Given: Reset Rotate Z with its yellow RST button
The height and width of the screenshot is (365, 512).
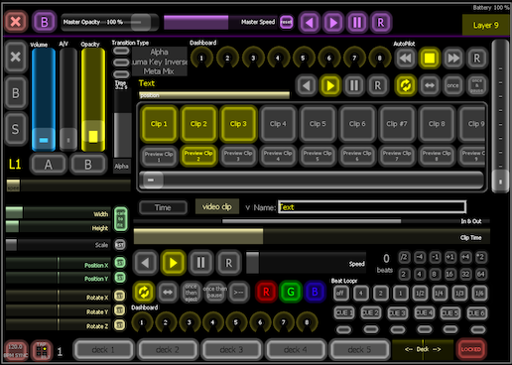Looking at the screenshot, I should coord(120,325).
